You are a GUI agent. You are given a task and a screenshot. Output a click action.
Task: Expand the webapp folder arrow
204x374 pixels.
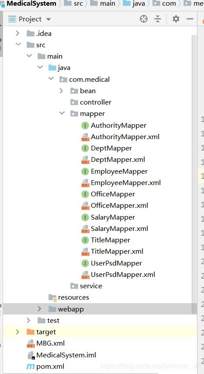pyautogui.click(x=39, y=309)
